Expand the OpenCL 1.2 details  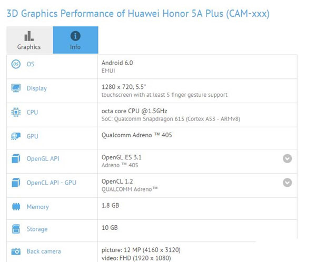(x=287, y=183)
